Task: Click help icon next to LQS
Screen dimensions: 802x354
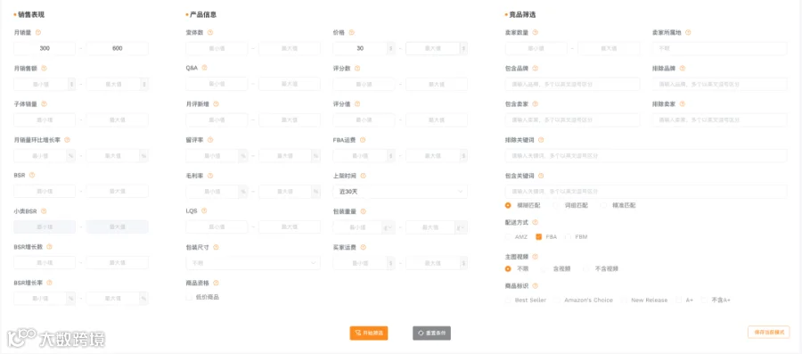Action: pos(204,210)
